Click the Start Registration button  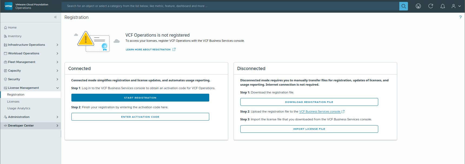pos(140,97)
